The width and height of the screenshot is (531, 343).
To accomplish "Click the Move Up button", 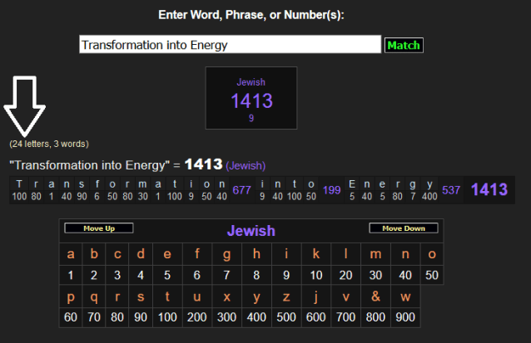I will click(98, 228).
